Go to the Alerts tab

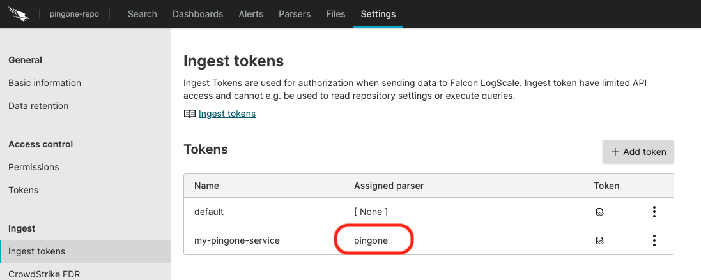251,14
